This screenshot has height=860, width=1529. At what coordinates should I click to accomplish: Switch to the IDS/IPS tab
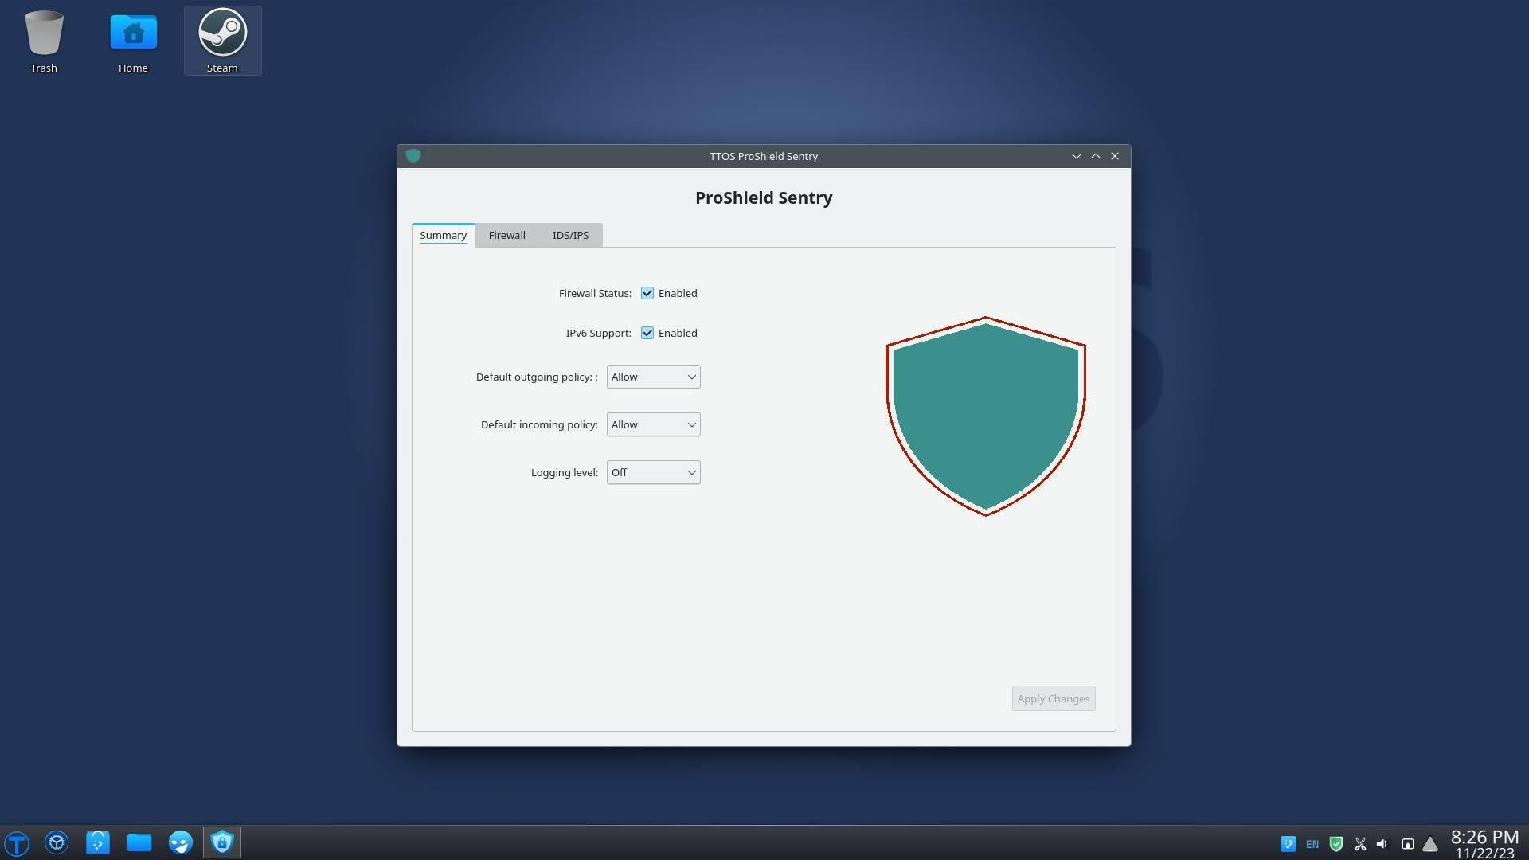[x=570, y=235]
